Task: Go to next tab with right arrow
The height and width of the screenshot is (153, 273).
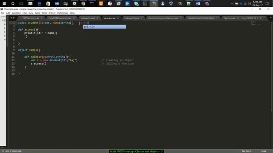Action: [x=14, y=18]
